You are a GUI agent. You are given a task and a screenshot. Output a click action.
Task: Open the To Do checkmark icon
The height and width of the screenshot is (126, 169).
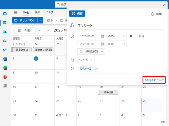(5, 50)
